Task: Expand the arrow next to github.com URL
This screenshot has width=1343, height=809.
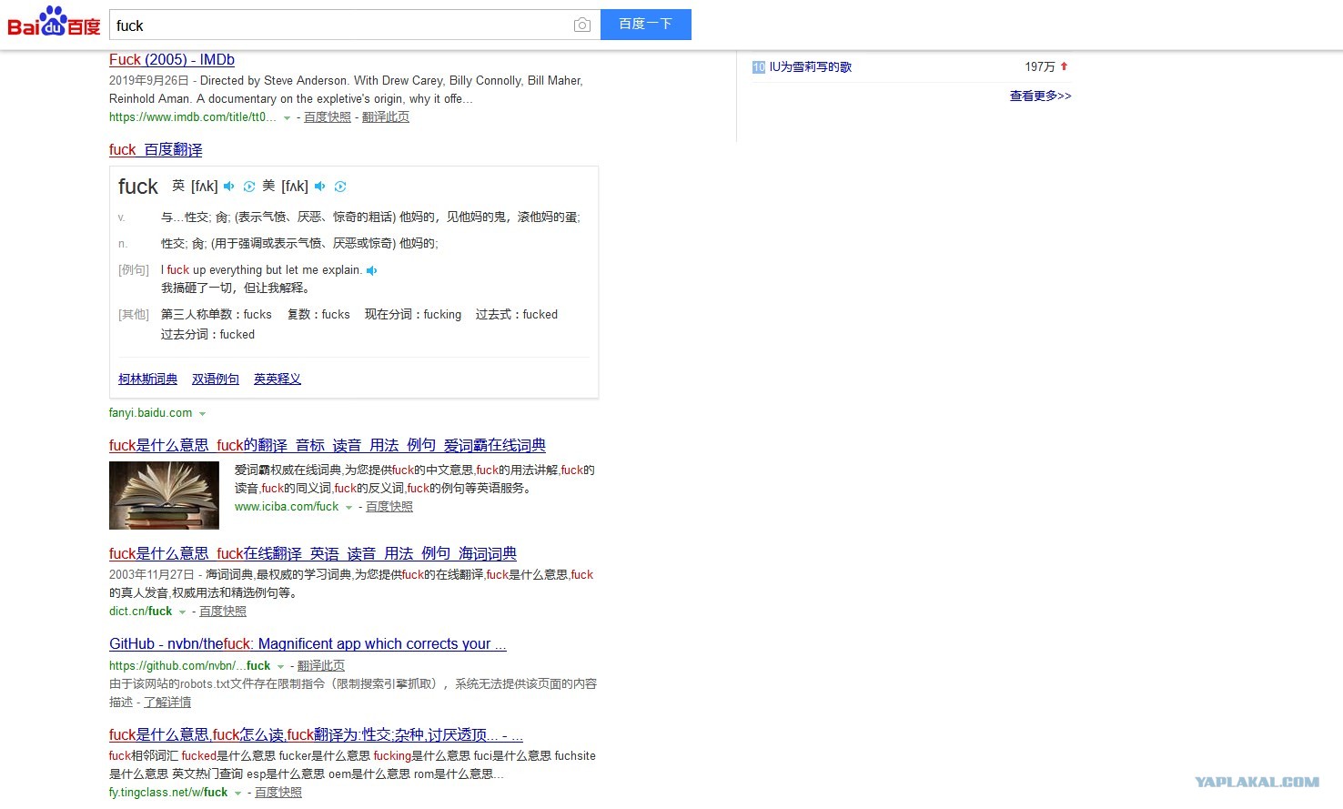Action: tap(280, 667)
